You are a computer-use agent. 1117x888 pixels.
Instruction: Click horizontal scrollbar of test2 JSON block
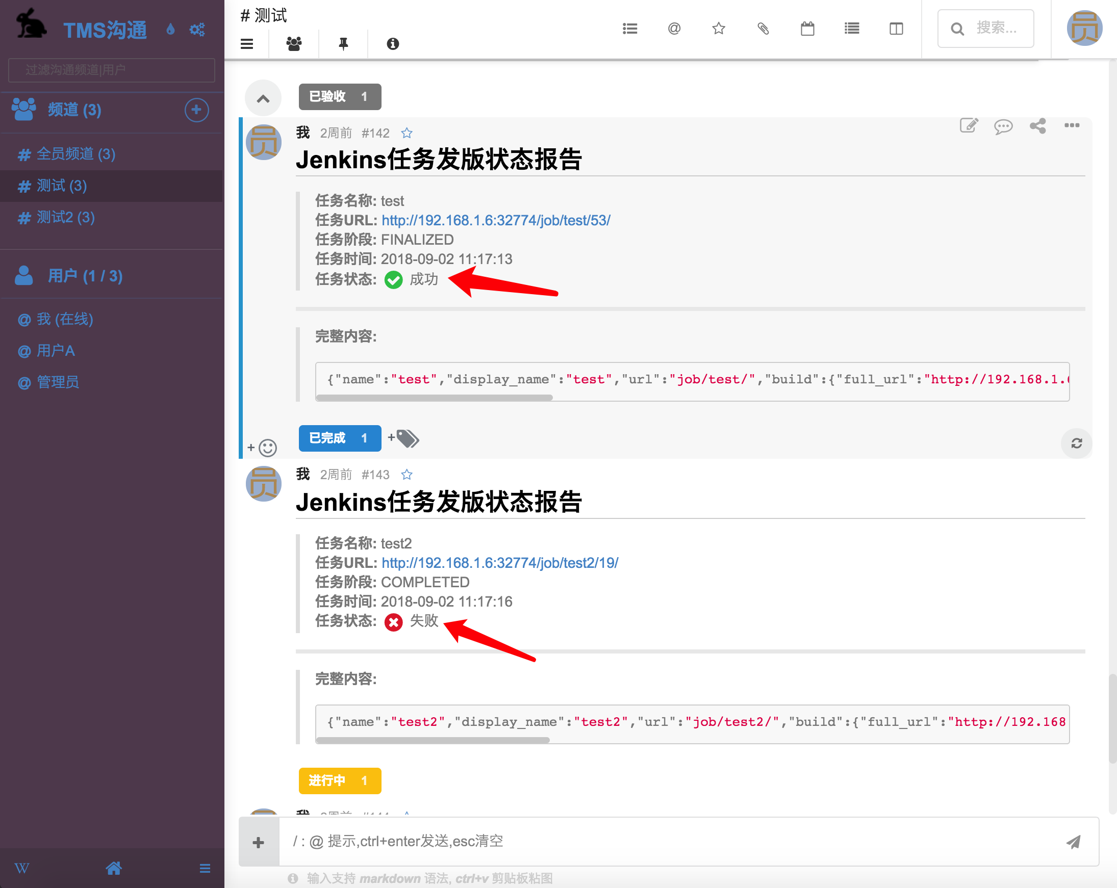tap(433, 741)
